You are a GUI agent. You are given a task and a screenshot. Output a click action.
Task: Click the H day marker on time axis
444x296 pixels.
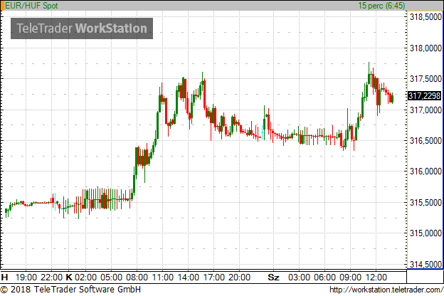click(4, 277)
